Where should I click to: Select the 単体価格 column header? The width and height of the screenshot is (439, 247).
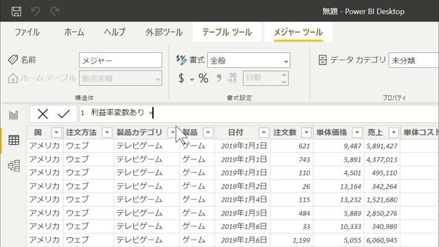pyautogui.click(x=332, y=132)
